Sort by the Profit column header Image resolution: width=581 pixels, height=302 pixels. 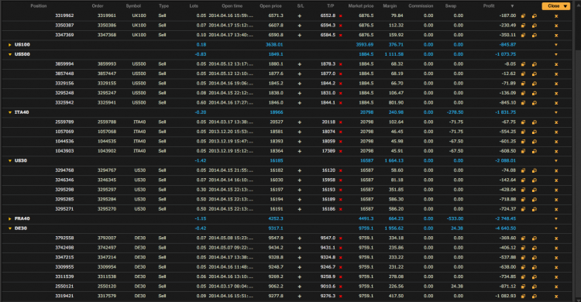pos(488,6)
